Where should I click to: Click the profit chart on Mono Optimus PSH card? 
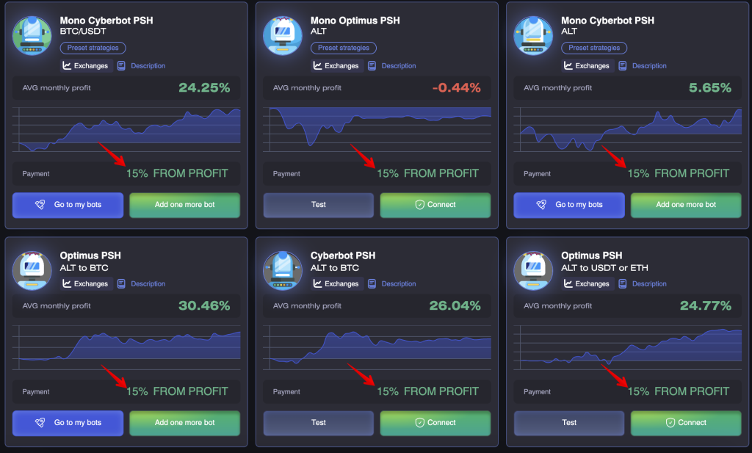coord(377,129)
